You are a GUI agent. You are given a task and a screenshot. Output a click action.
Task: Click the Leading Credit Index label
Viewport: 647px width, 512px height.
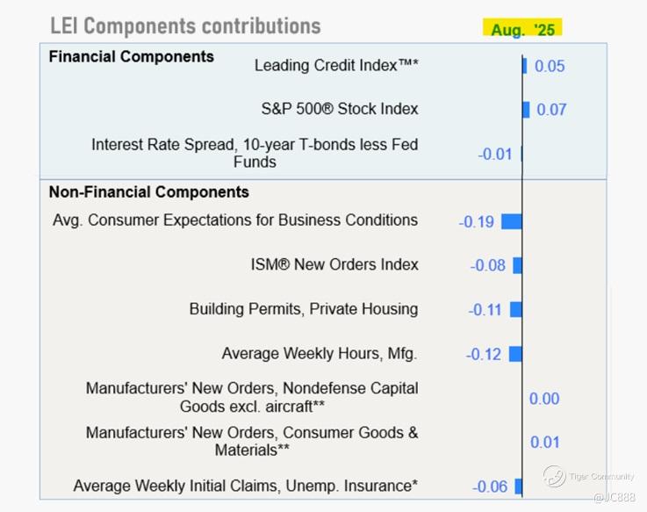[336, 66]
